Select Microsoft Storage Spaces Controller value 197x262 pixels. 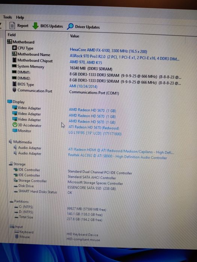(x=95, y=183)
